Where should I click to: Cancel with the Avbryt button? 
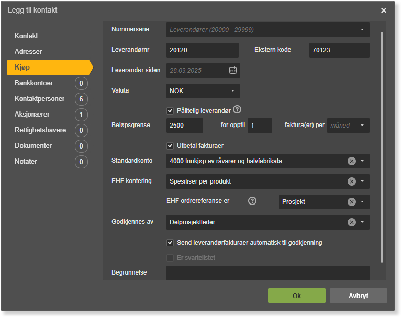[359, 296]
